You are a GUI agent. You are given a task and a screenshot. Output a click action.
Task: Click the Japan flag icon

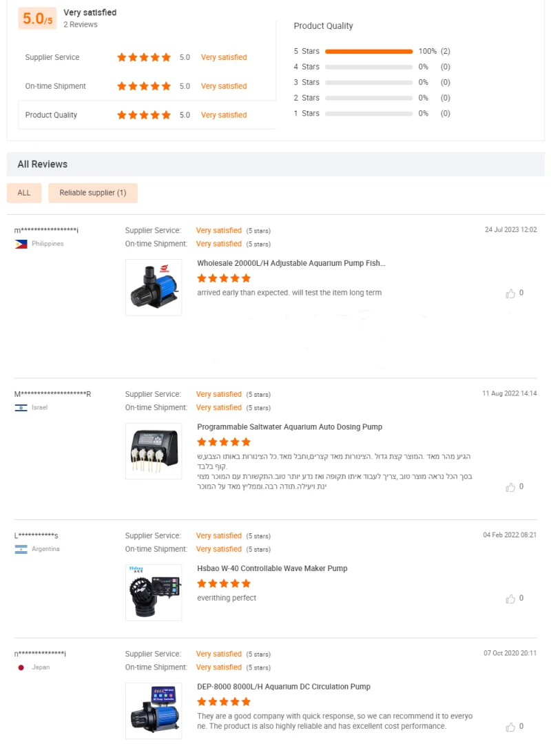[21, 668]
